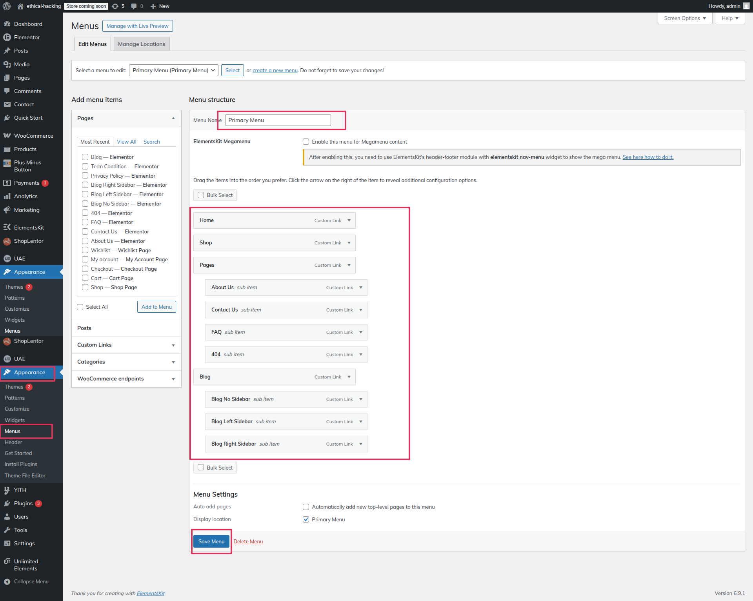This screenshot has height=601, width=753.
Task: Click the WordPress logo icon
Action: coord(7,6)
